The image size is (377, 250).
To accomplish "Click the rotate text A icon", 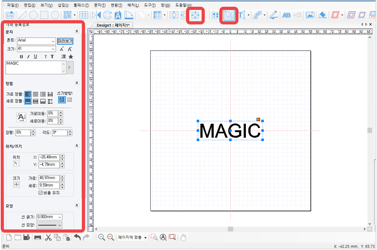I will point(118,15).
